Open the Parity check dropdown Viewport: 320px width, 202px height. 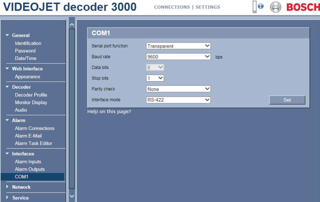pyautogui.click(x=178, y=89)
